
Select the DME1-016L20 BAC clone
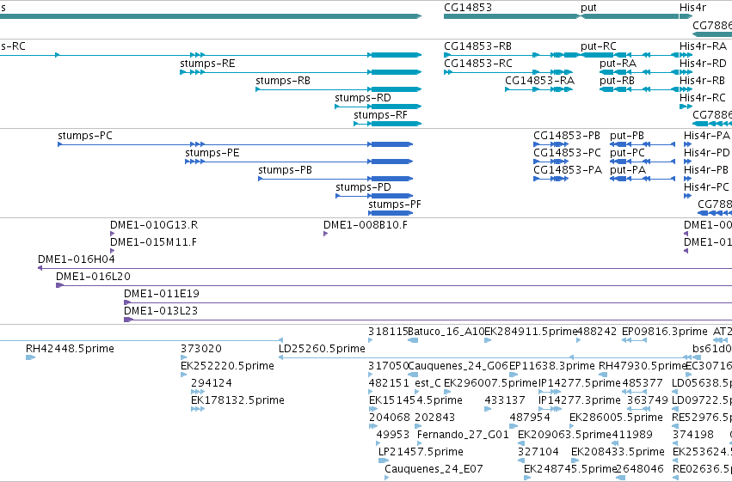point(394,285)
